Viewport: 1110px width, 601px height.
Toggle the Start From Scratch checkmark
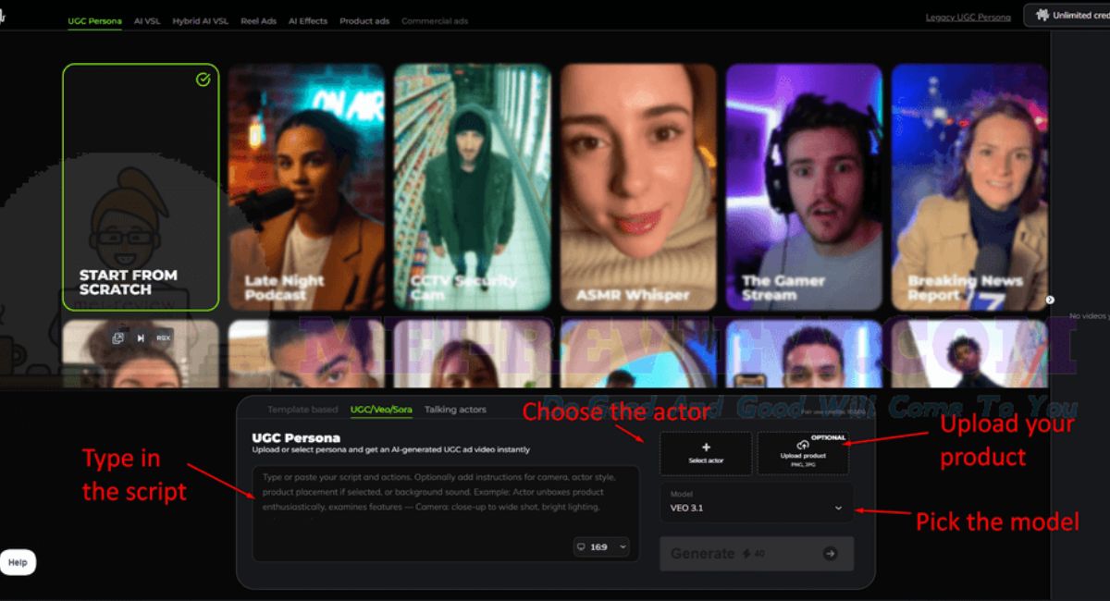[203, 80]
